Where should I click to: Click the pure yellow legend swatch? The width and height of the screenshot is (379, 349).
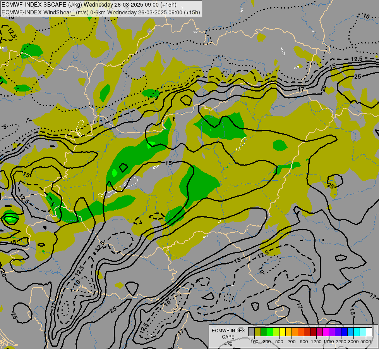click(x=283, y=332)
